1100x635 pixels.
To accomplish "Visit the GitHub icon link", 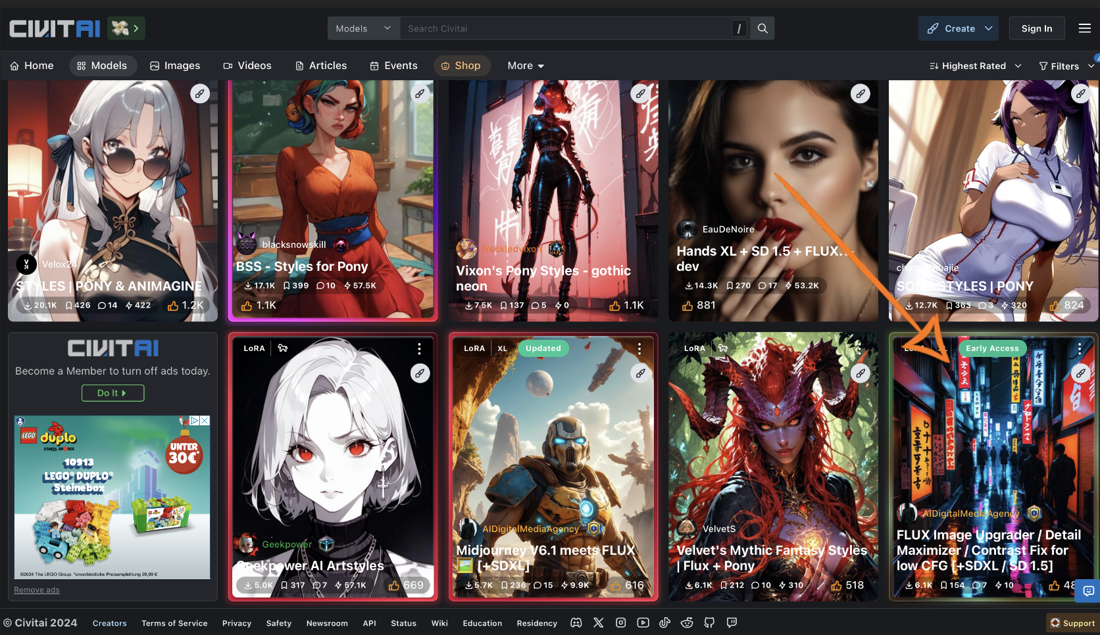I will click(709, 623).
